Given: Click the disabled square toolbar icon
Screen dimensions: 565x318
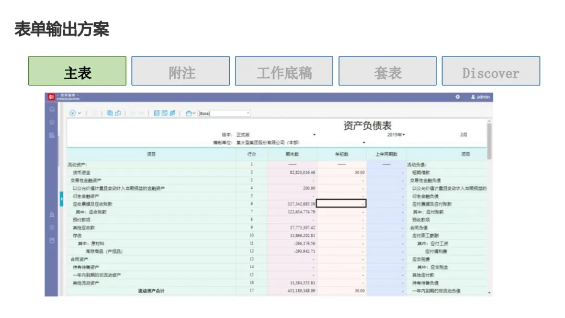Looking at the screenshot, I should tap(94, 113).
